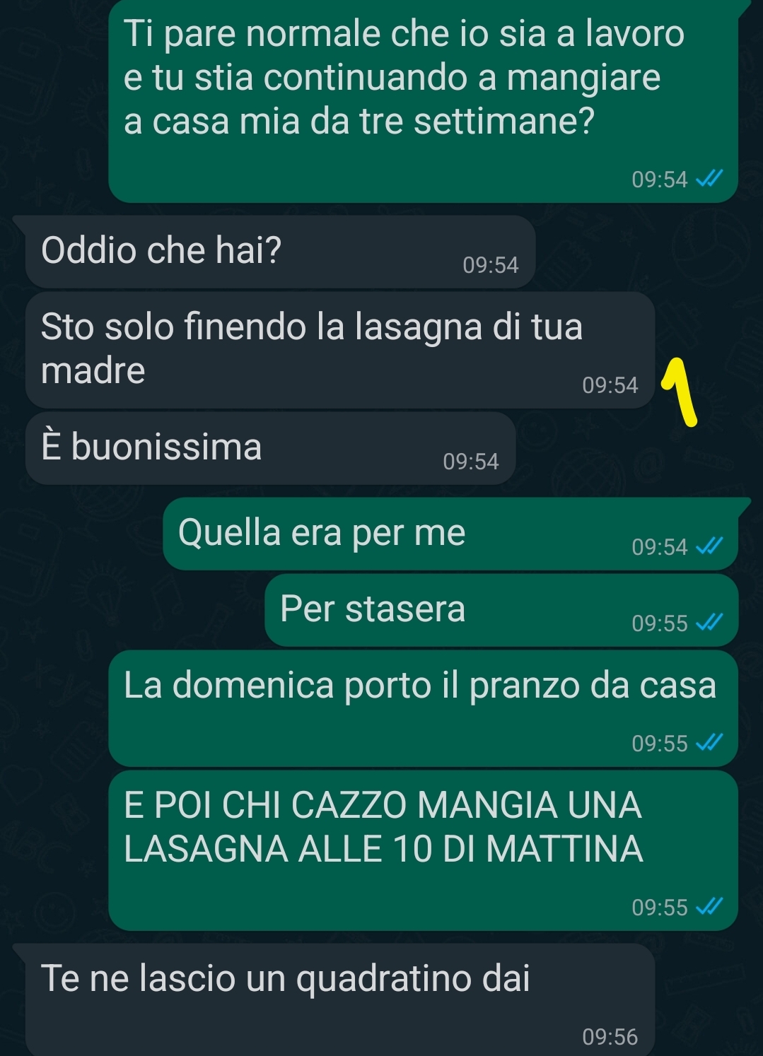Select the 'Ti pare normale' message bubble
This screenshot has width=763, height=1056.
pyautogui.click(x=424, y=101)
